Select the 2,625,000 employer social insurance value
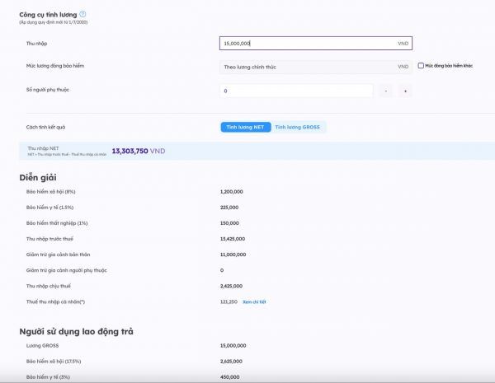Image resolution: width=495 pixels, height=383 pixels. point(231,362)
